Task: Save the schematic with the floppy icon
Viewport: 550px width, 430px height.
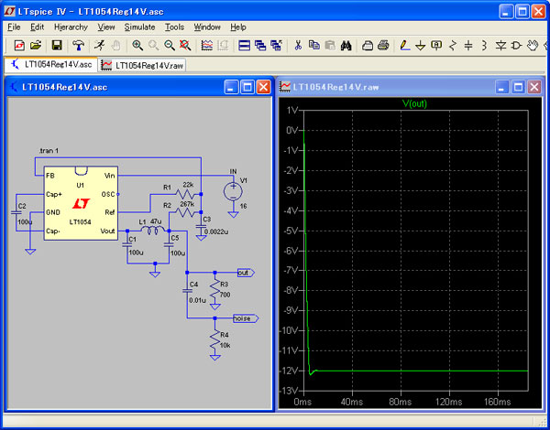Action: tap(57, 45)
